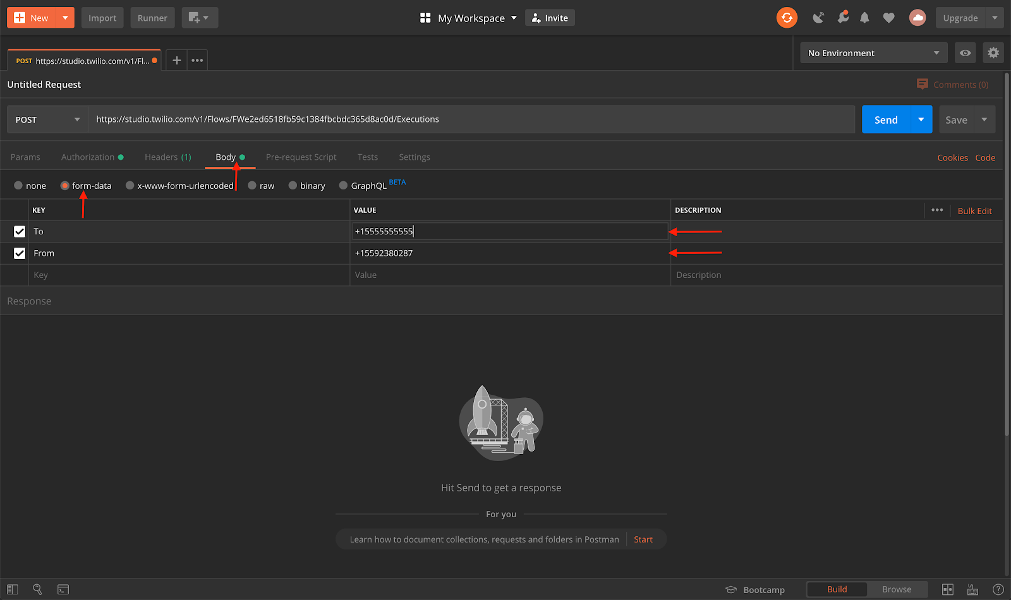This screenshot has height=600, width=1011.
Task: Expand the Send button dropdown arrow
Action: point(921,119)
